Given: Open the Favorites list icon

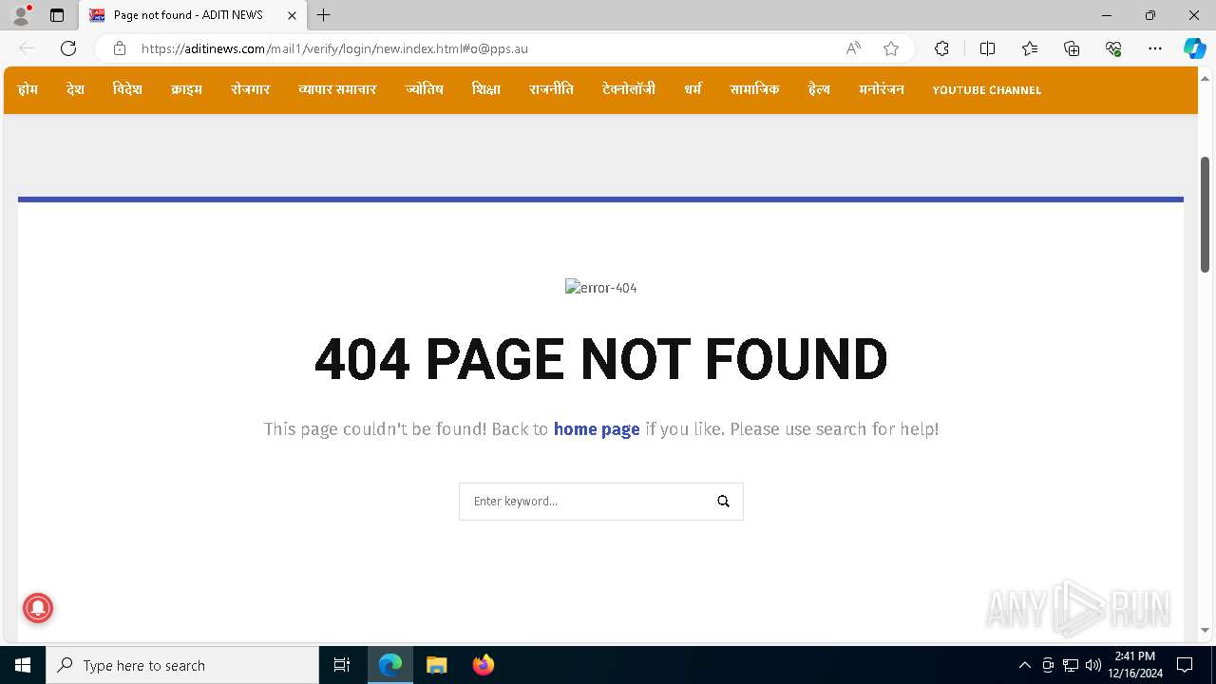Looking at the screenshot, I should pos(1030,48).
